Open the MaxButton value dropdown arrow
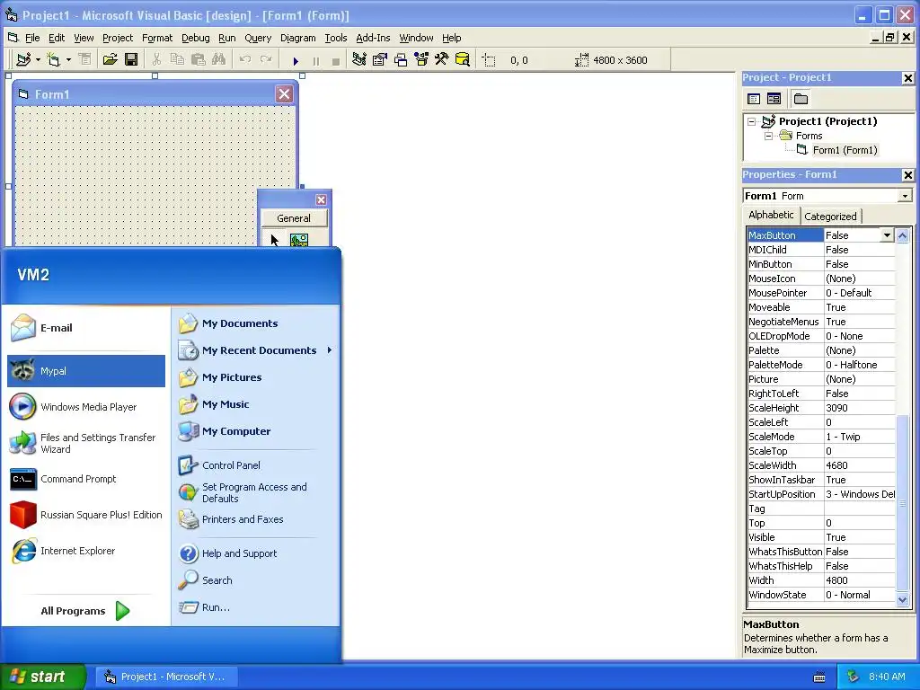 pyautogui.click(x=887, y=235)
